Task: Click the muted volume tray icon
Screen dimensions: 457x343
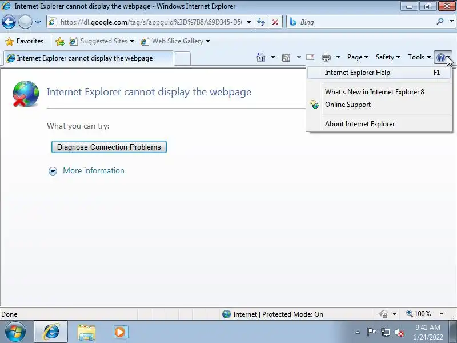Action: [x=399, y=332]
